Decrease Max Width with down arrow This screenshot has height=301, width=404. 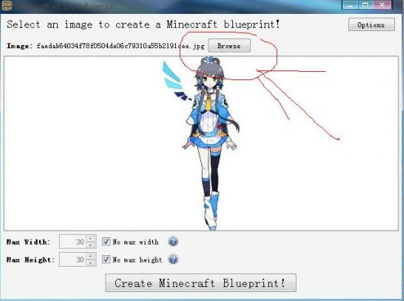coord(90,245)
